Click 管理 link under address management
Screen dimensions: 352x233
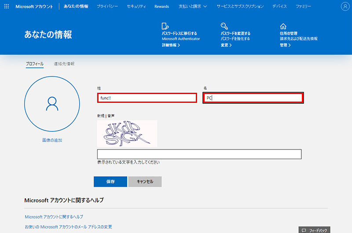coord(285,45)
